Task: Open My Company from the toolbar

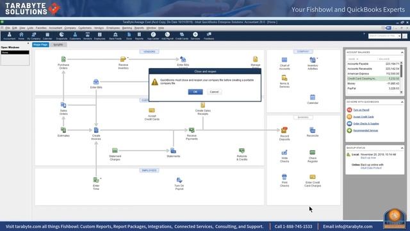Action: [34, 36]
